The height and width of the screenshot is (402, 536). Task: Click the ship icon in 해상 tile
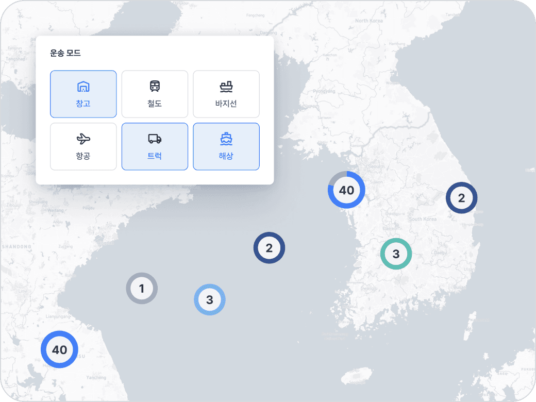[x=226, y=139]
